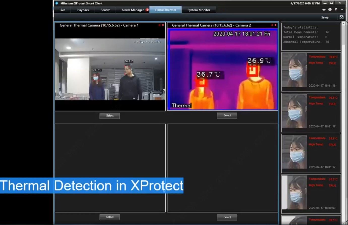Click the Normal Temperature count 0

[x=326, y=37]
